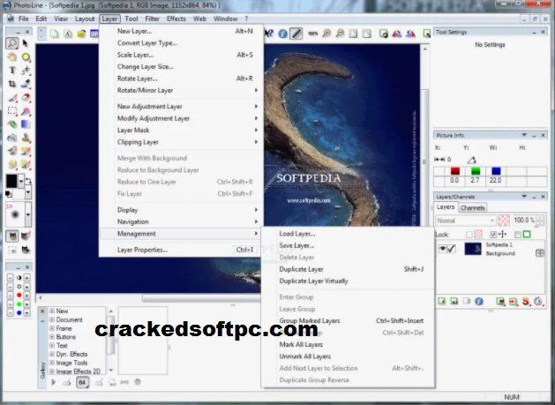Click the blue info toolbar icon
This screenshot has height=405, width=555.
(282, 34)
